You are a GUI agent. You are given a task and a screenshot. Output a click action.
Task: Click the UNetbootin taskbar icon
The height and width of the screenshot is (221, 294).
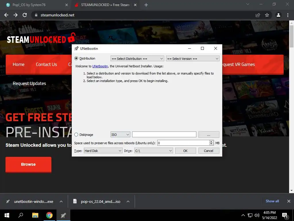point(63,215)
